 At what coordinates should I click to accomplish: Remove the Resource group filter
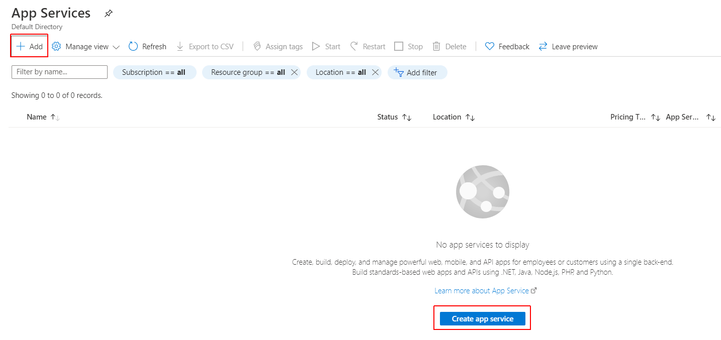tap(295, 72)
